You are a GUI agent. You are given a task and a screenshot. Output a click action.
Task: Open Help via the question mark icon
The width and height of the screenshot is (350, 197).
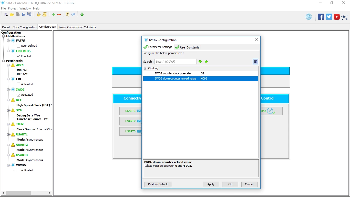coord(68,15)
